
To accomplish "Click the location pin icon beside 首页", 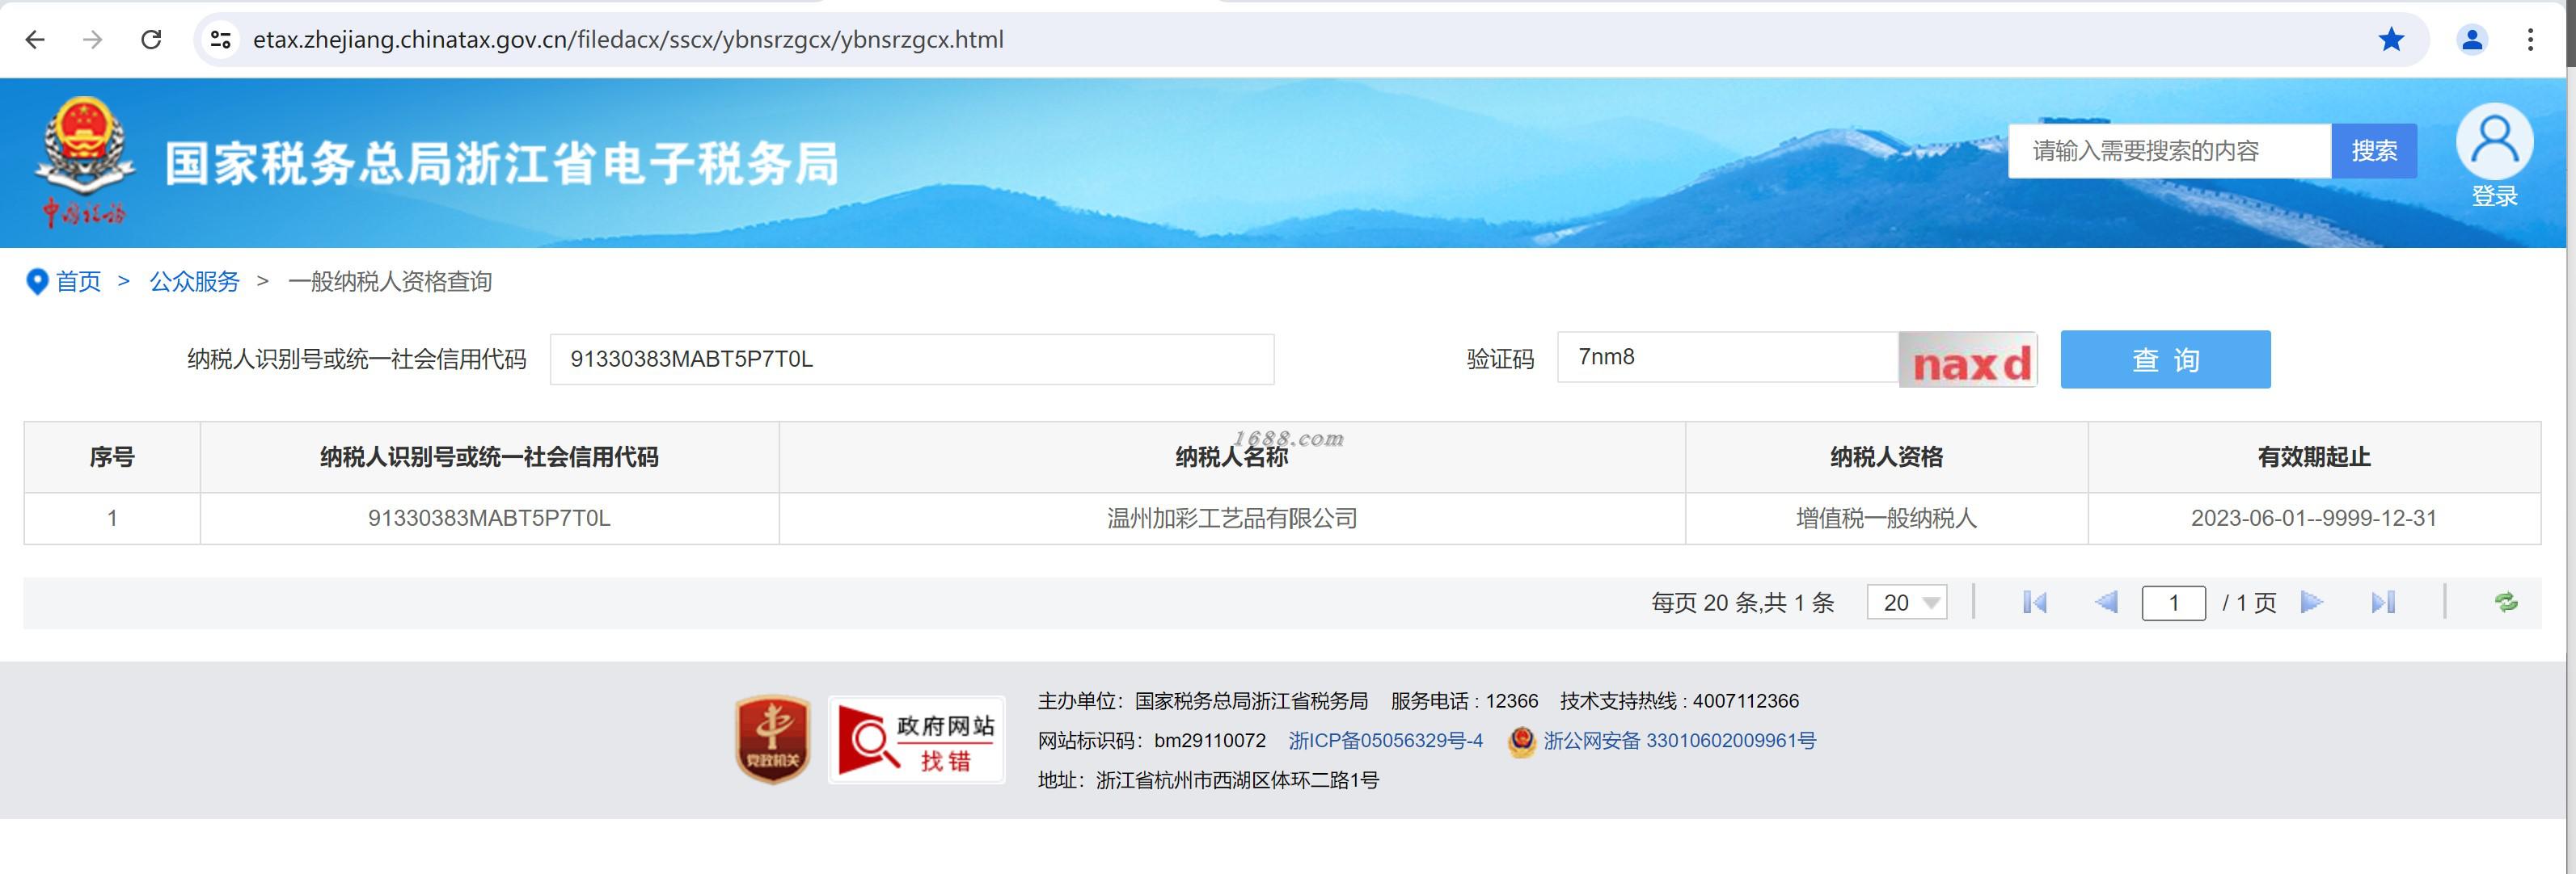I will (x=37, y=282).
